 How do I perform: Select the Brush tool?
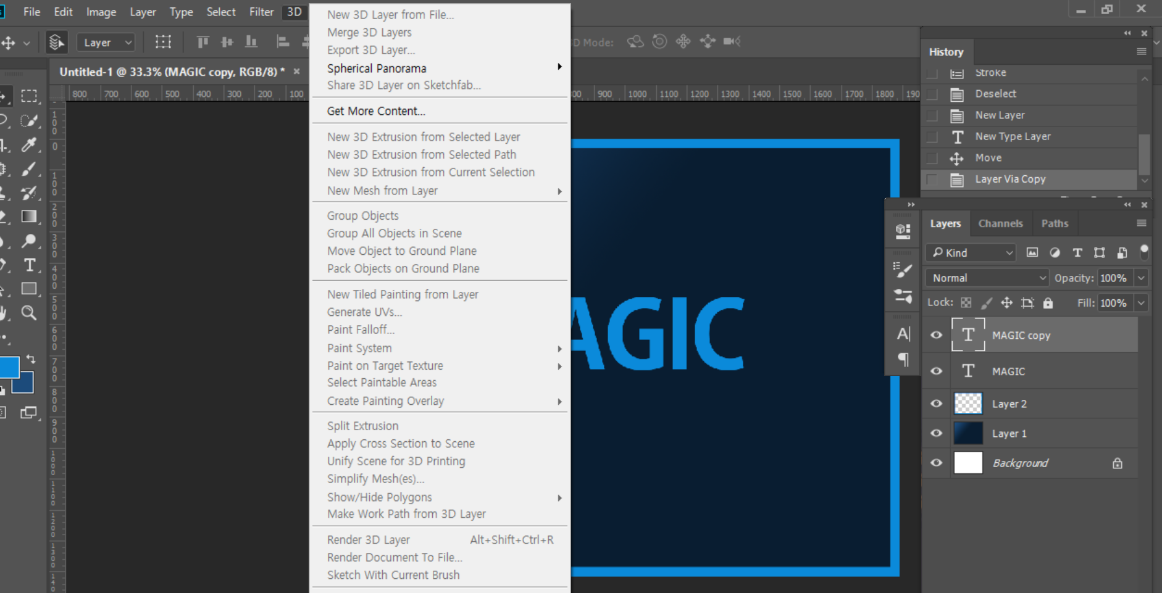tap(29, 168)
